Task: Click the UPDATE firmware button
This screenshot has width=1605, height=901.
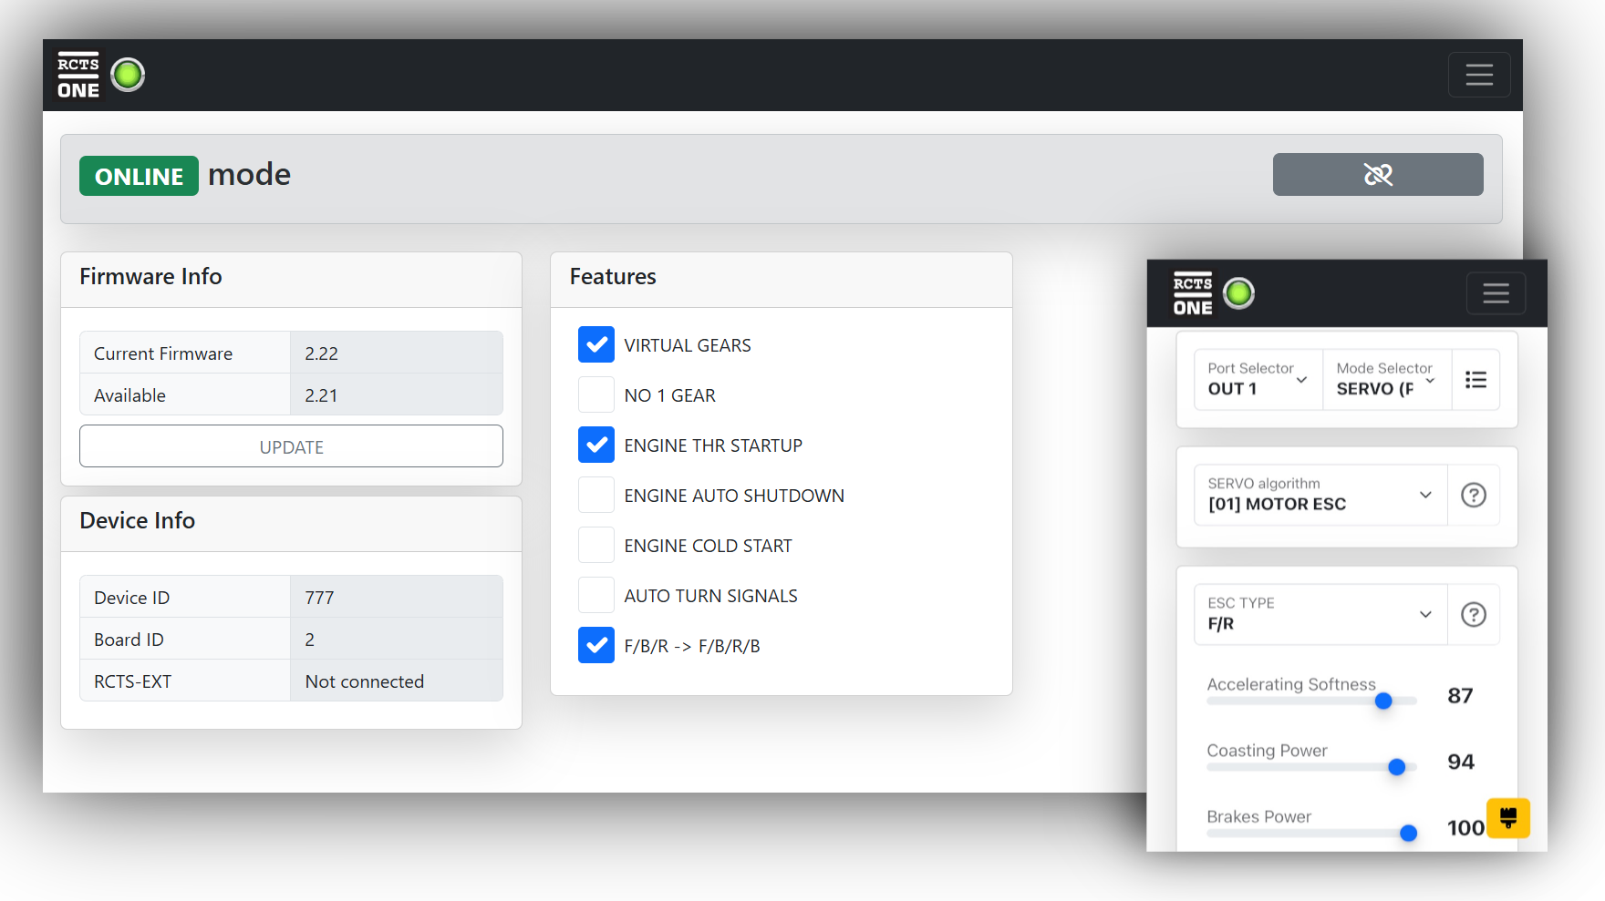Action: coord(291,446)
